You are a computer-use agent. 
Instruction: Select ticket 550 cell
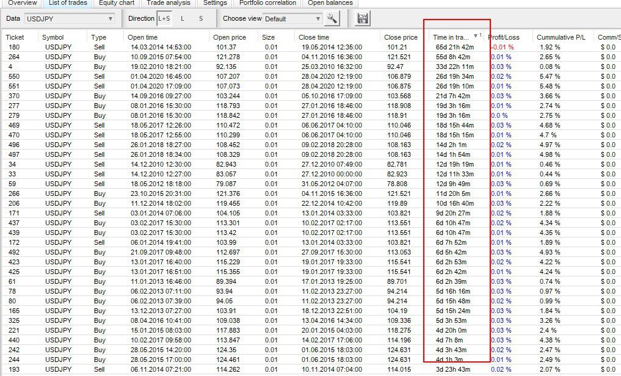14,76
